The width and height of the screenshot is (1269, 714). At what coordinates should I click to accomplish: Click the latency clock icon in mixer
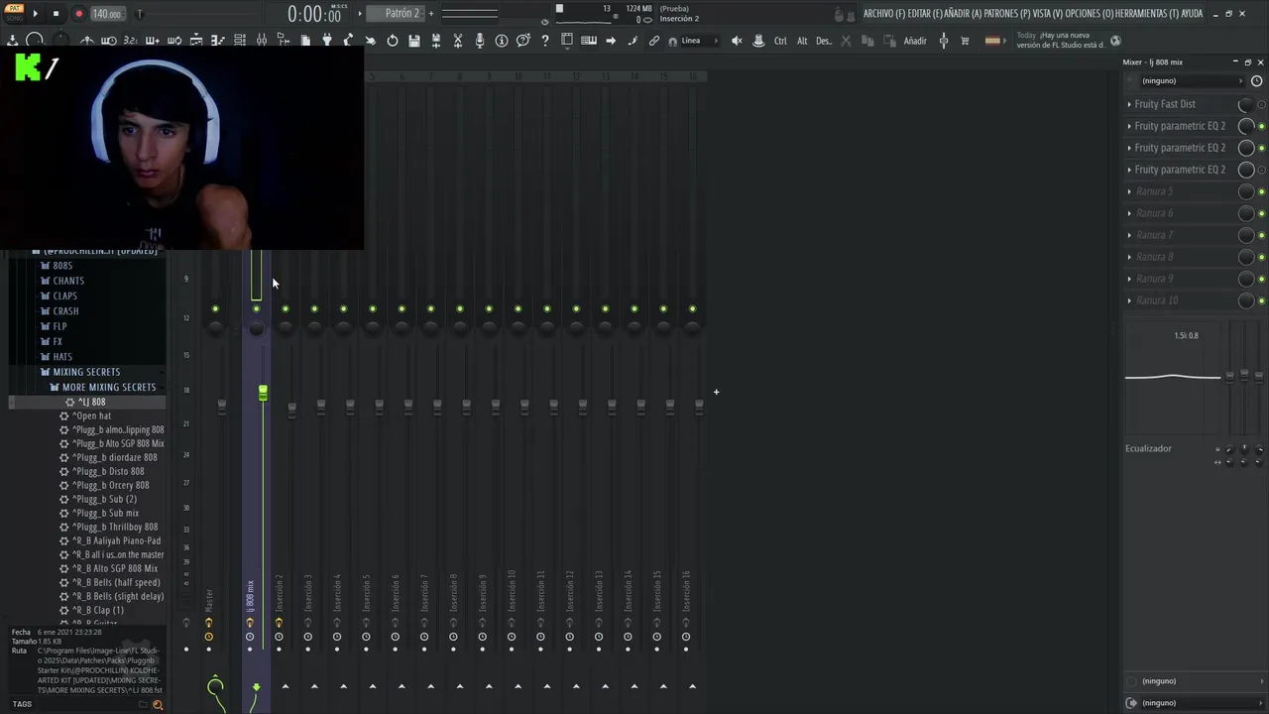click(1256, 81)
